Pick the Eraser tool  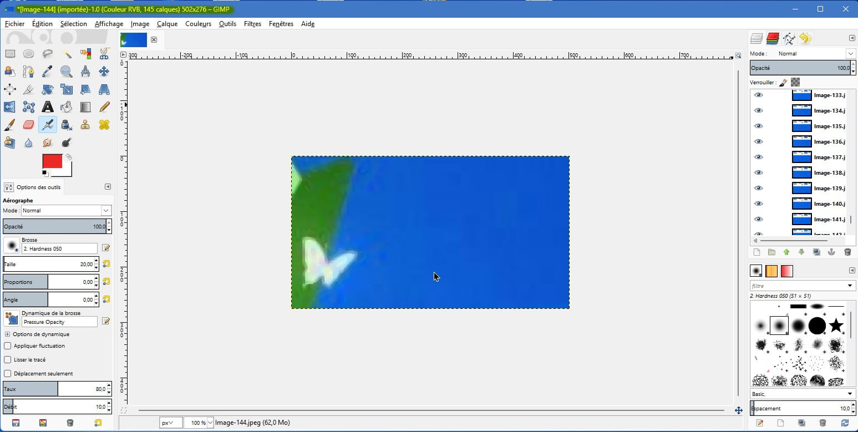[x=29, y=125]
